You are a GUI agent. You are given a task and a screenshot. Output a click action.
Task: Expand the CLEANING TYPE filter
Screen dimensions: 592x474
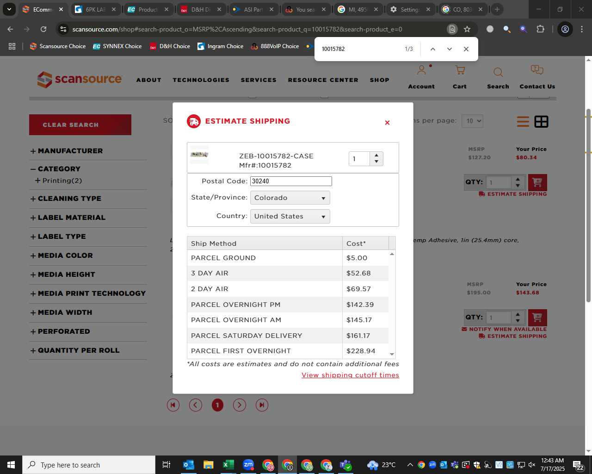pos(66,199)
